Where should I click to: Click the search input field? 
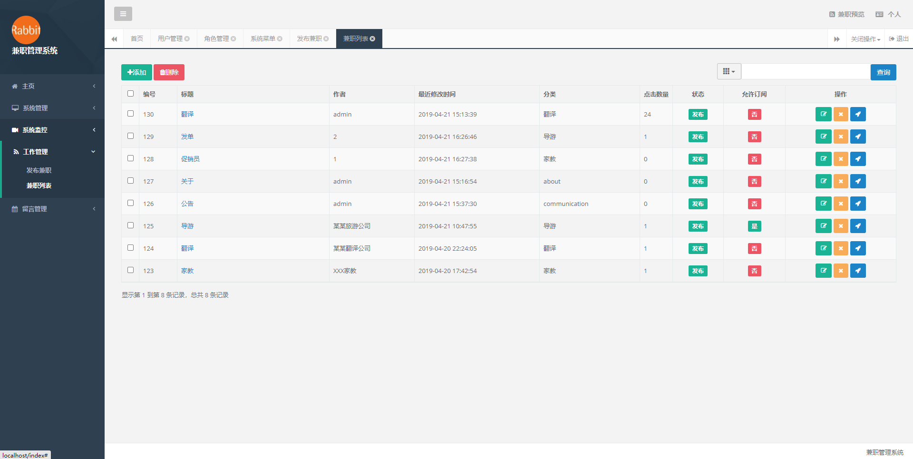point(806,72)
